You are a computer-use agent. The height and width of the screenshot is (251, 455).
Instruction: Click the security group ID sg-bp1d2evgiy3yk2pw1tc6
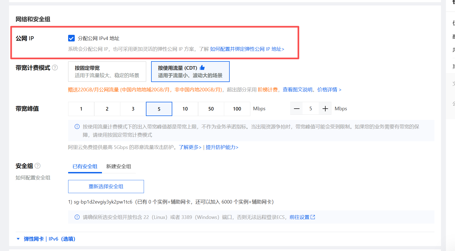click(103, 202)
